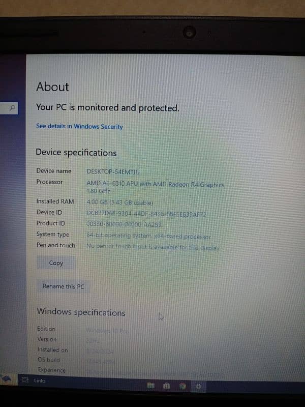Click the AMD A6-6310 processor text

pos(155,187)
